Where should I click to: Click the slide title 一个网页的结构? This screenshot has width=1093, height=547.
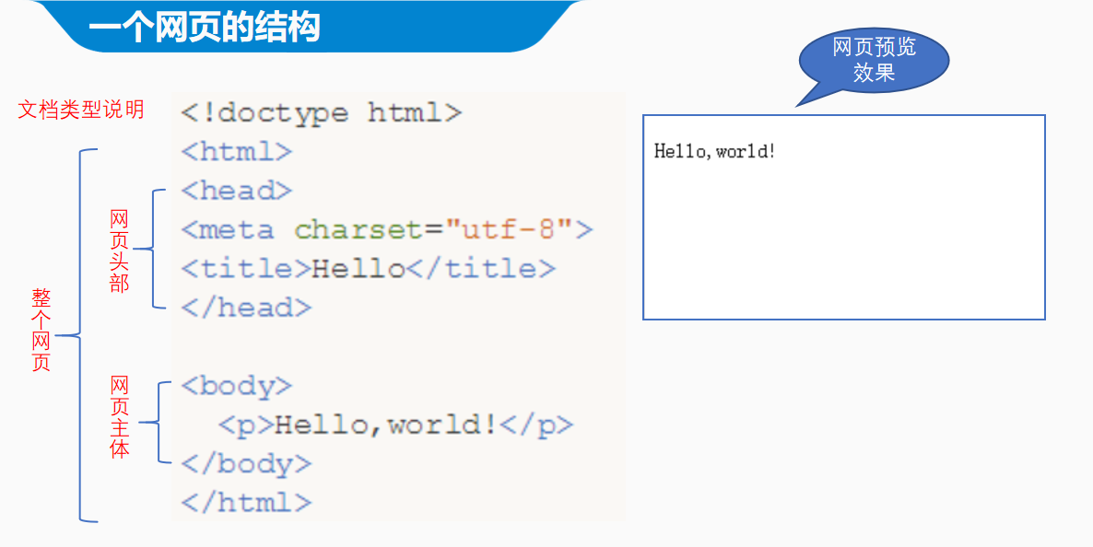(x=205, y=29)
